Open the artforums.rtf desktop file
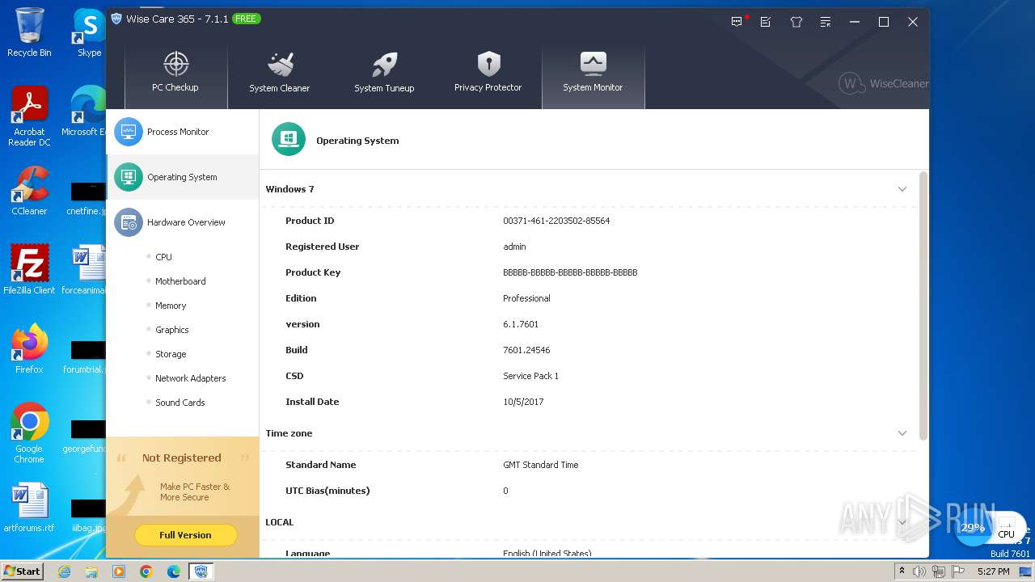Screen dimensions: 1035x582 [x=29, y=508]
